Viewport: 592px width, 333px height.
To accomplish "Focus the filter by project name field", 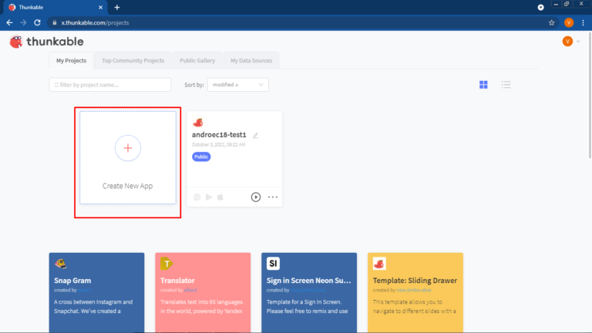I will (x=110, y=85).
